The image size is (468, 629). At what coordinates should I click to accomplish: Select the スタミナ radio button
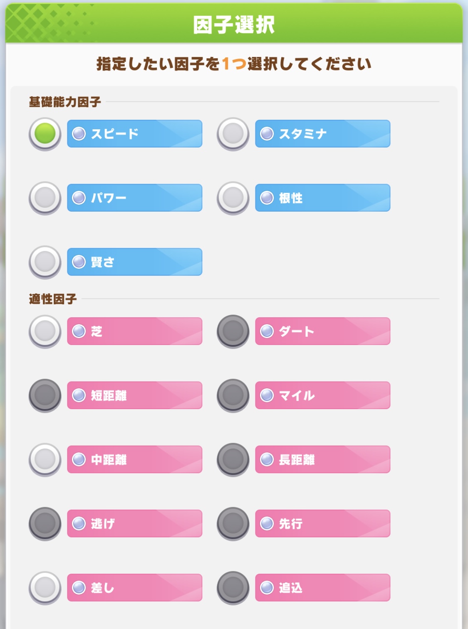(233, 134)
